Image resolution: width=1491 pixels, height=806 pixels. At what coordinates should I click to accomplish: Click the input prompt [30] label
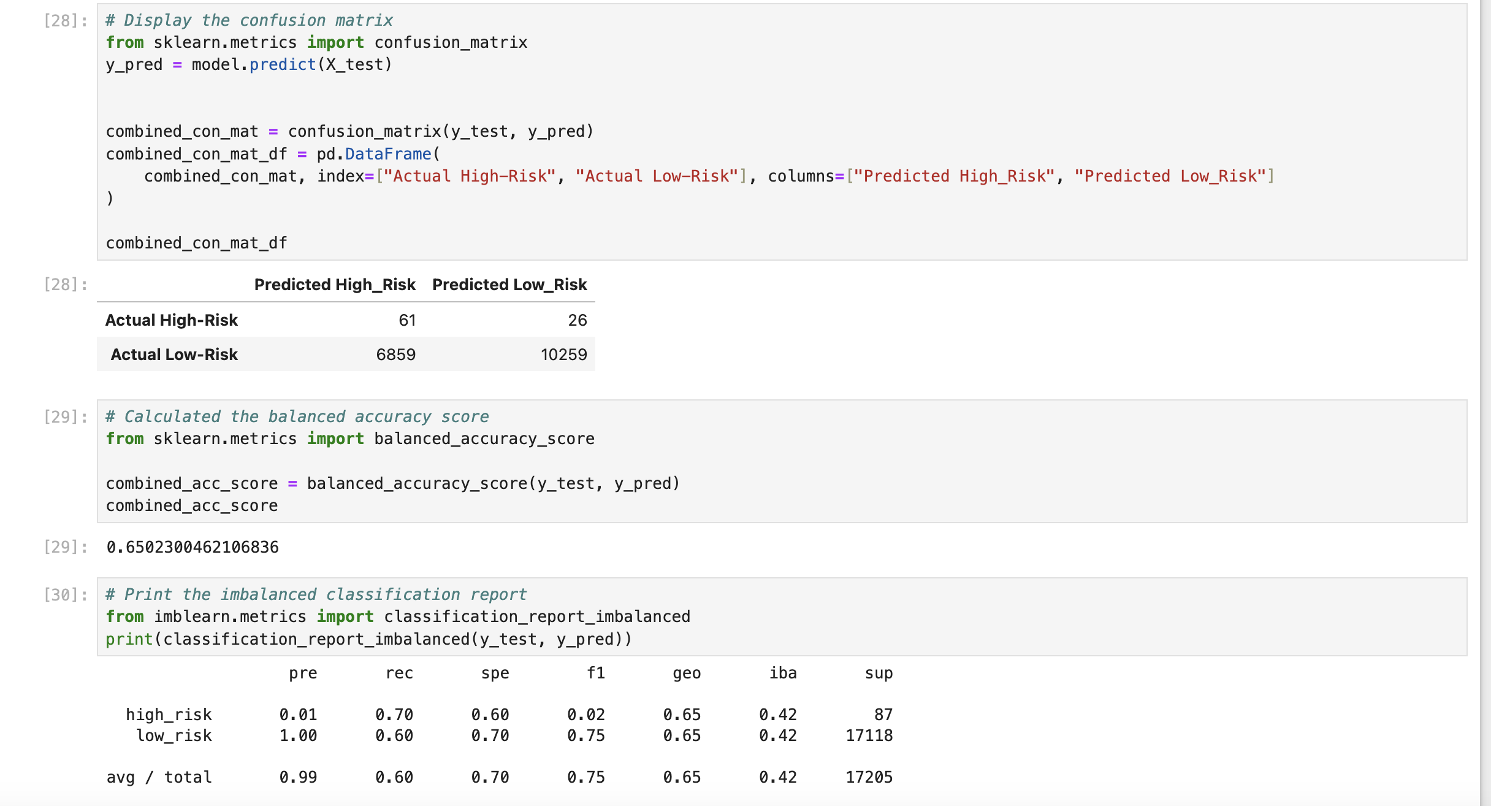[x=66, y=595]
